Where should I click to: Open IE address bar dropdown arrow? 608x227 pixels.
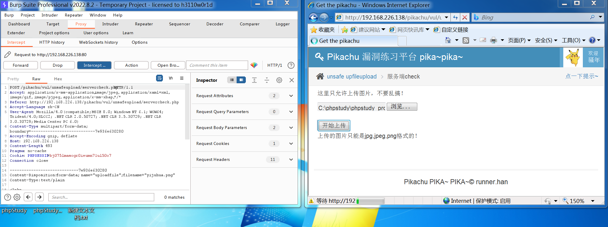pos(446,17)
